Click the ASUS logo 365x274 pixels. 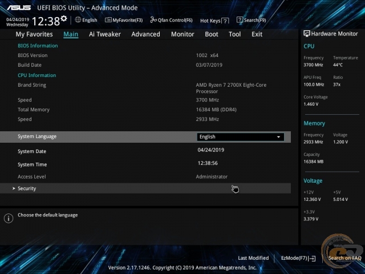pos(19,7)
